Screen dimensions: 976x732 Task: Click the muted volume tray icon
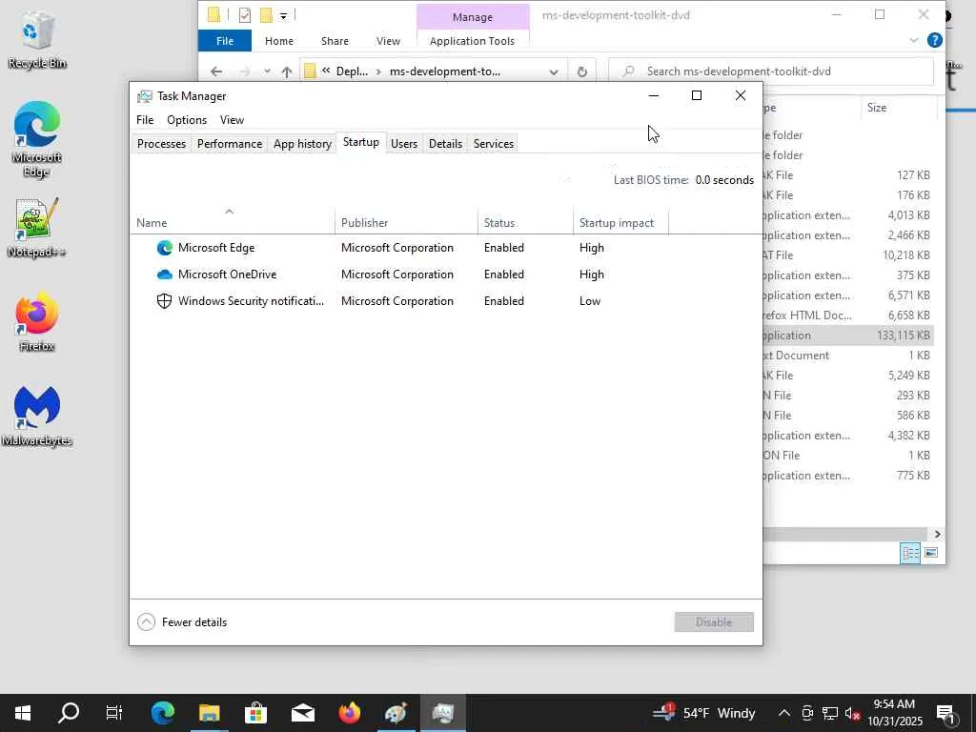pyautogui.click(x=852, y=713)
